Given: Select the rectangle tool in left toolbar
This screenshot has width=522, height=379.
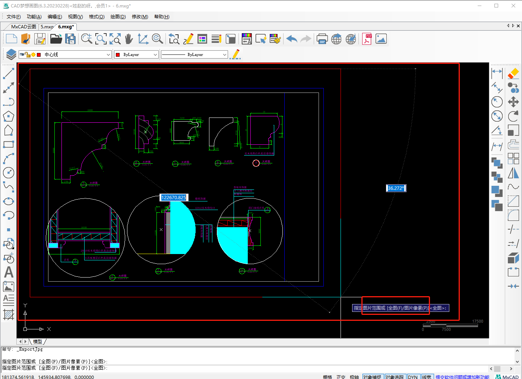Looking at the screenshot, I should 9,144.
